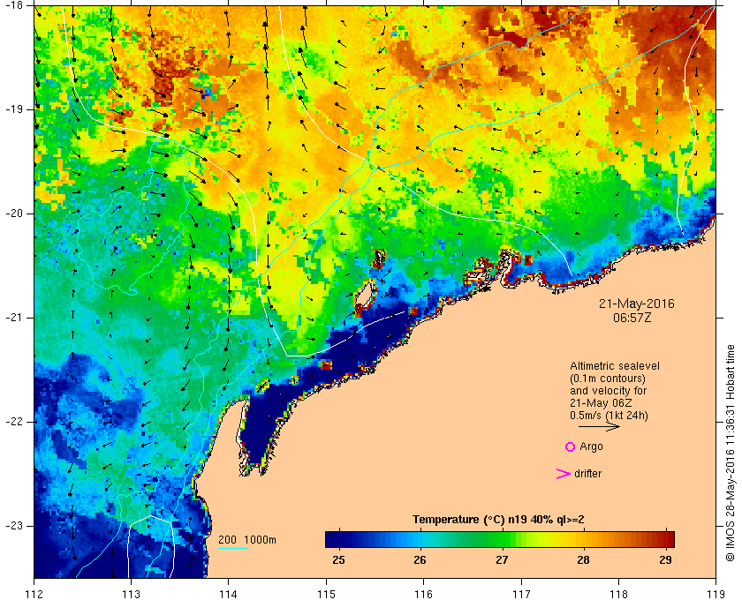Click the color bar value 28

point(584,560)
